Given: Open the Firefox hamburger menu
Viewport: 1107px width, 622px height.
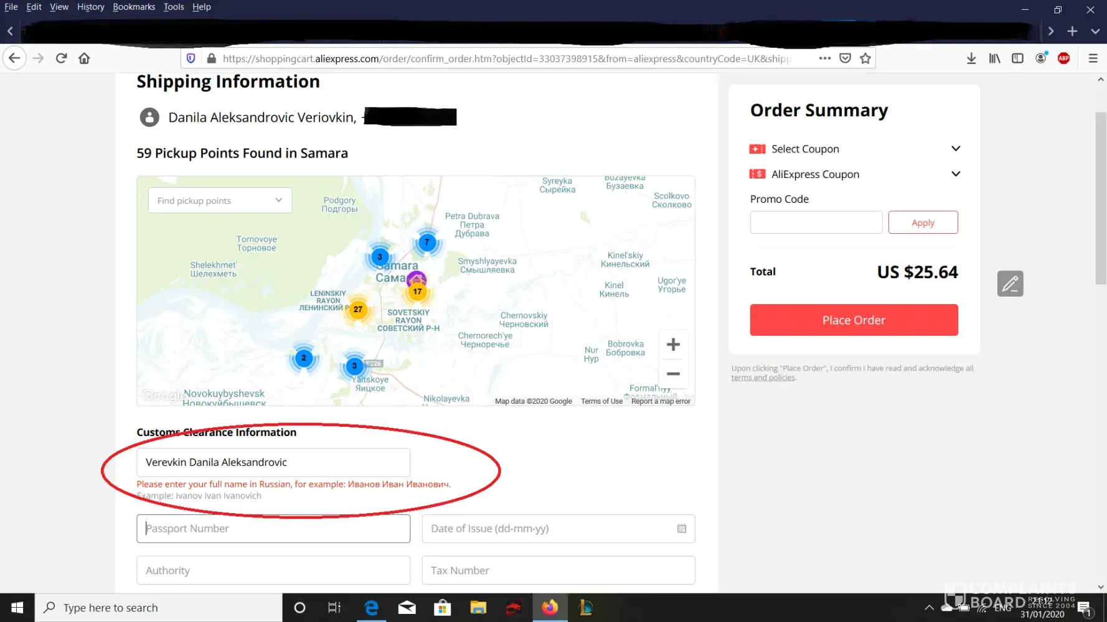Looking at the screenshot, I should [1093, 58].
